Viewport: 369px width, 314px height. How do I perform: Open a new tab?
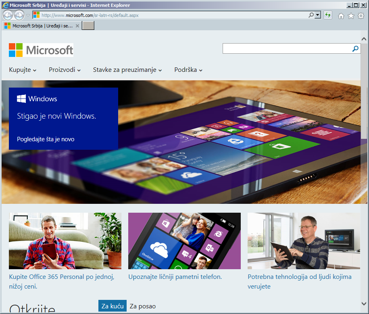(x=88, y=26)
